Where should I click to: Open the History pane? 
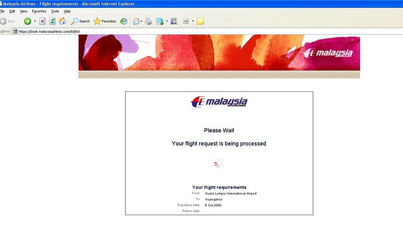click(124, 21)
